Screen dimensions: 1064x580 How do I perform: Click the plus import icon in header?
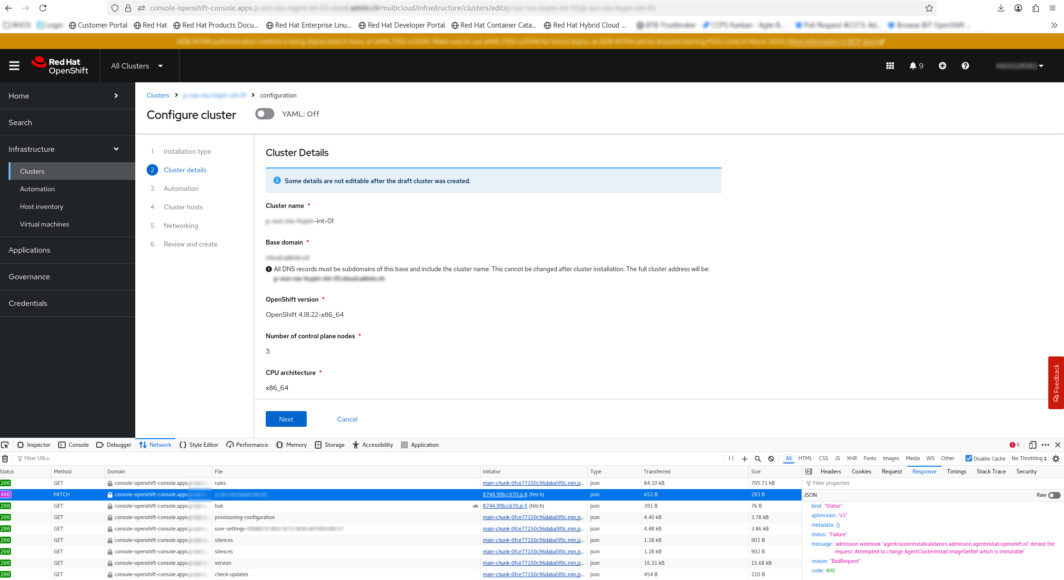942,66
